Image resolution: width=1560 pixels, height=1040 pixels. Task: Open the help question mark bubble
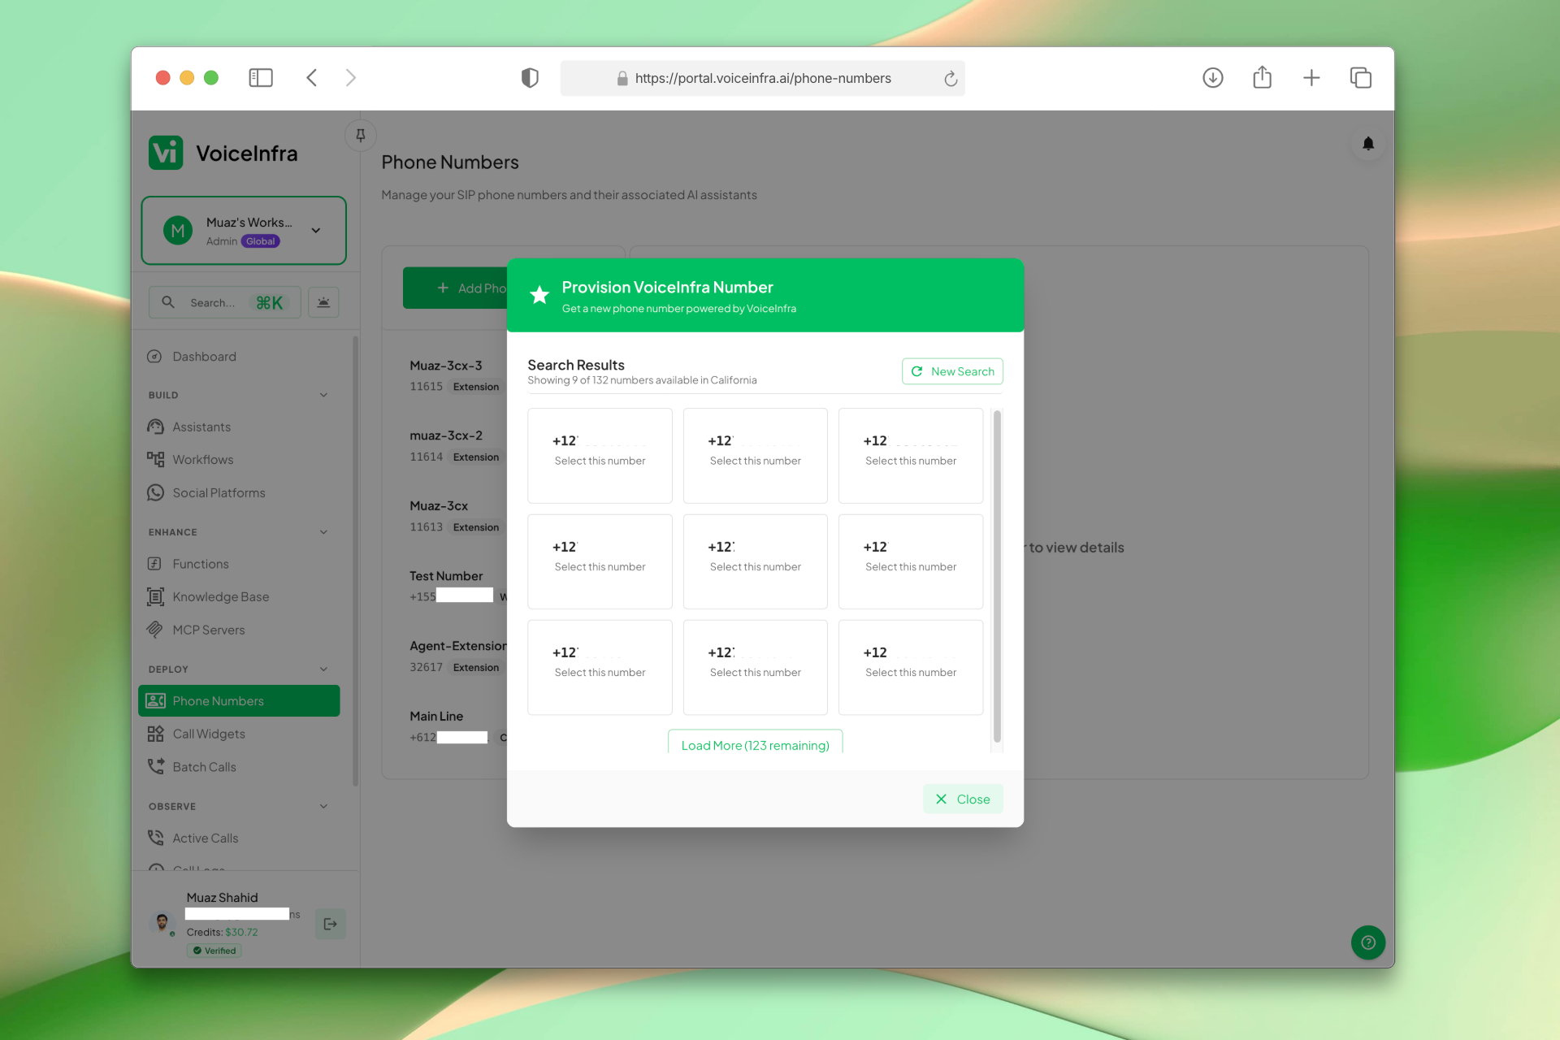(x=1368, y=942)
